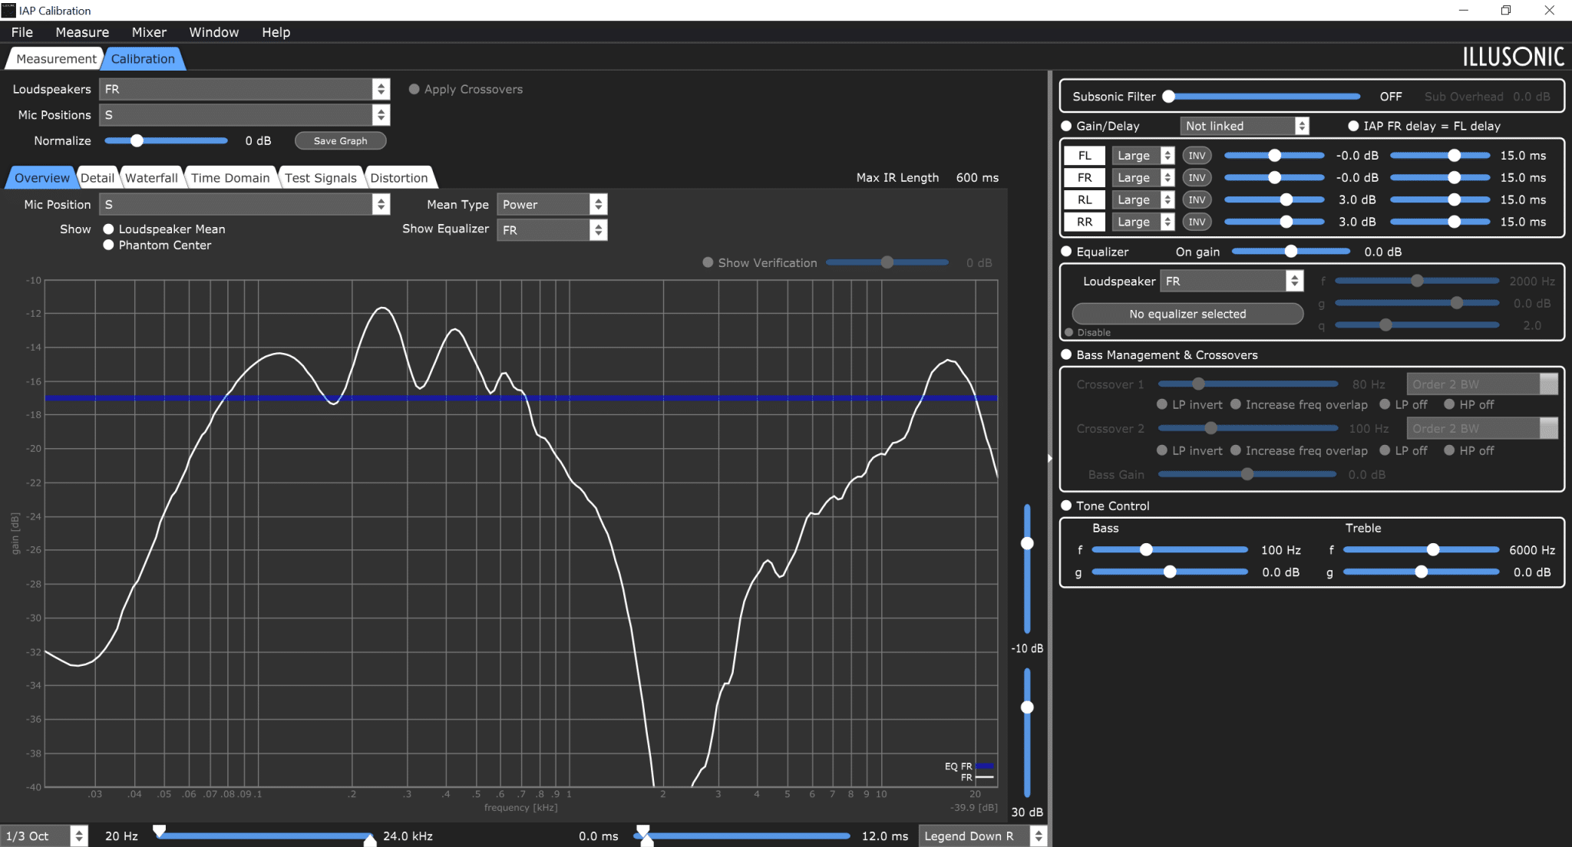
Task: Open the Not linked dropdown
Action: pyautogui.click(x=1244, y=126)
